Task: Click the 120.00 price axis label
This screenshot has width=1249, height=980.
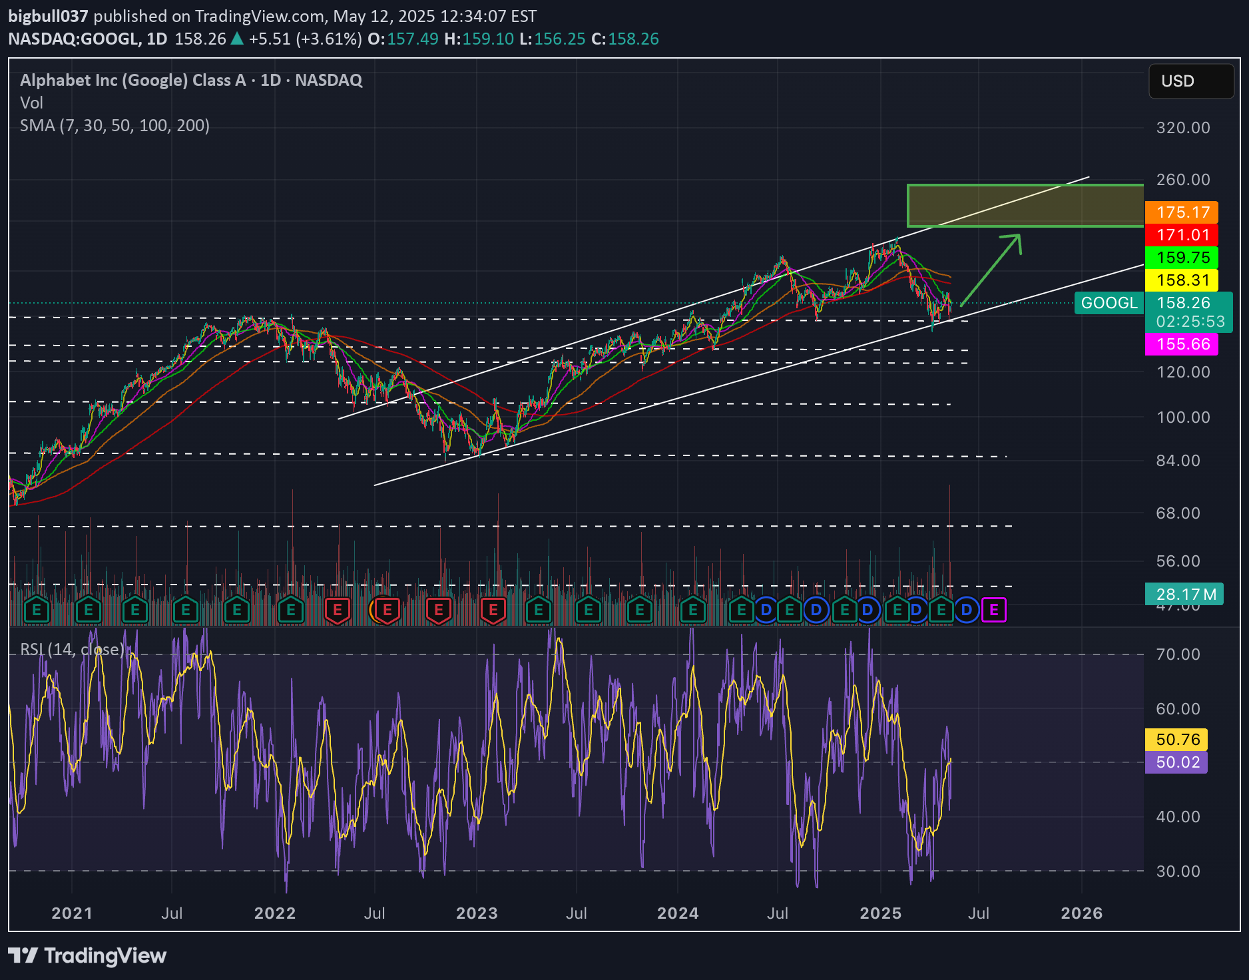Action: coord(1183,372)
